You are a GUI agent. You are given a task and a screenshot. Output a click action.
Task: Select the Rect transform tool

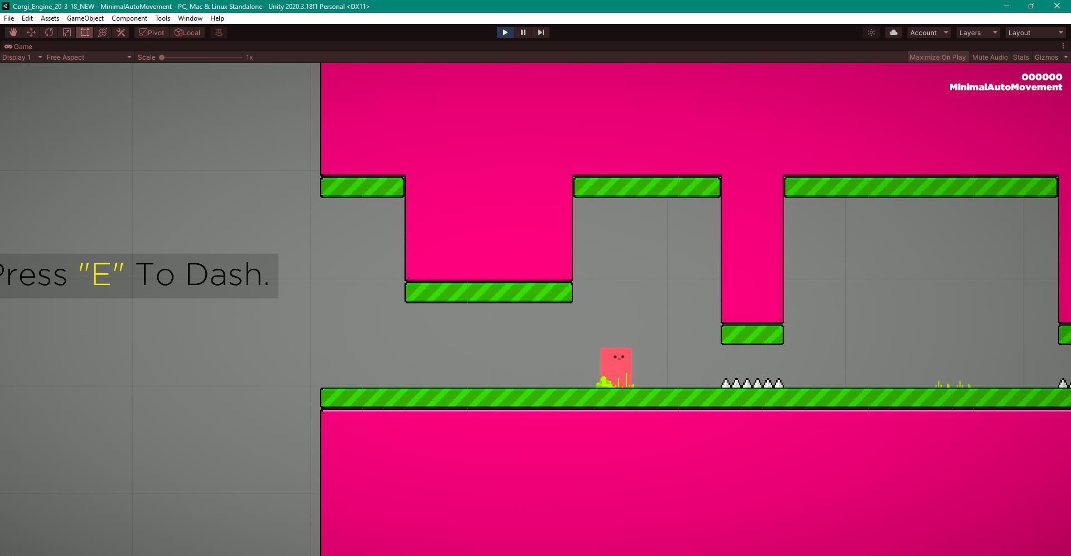pos(85,32)
